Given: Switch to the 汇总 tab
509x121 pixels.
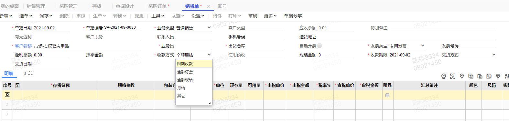Looking at the screenshot, I should (x=28, y=73).
